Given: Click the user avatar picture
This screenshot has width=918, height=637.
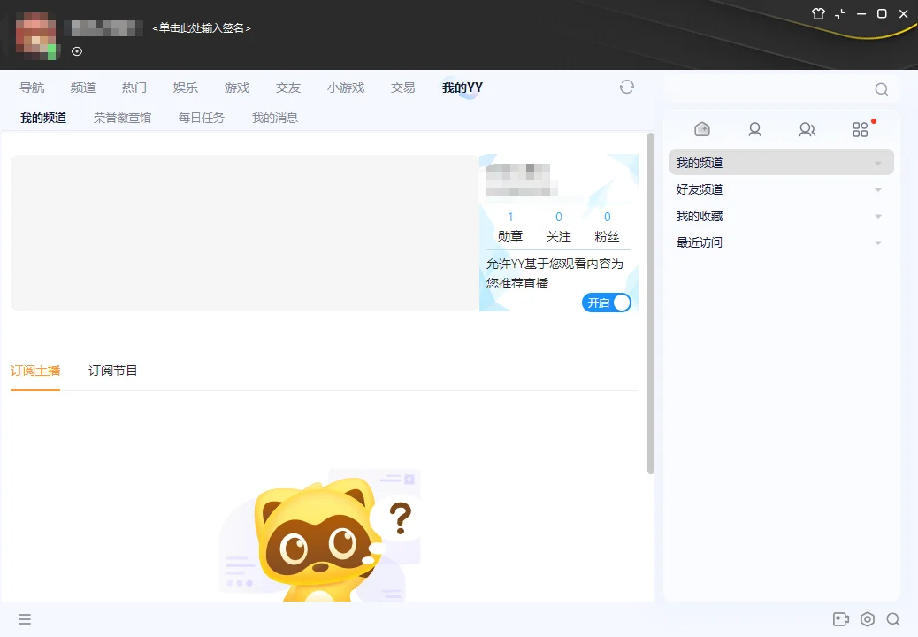Looking at the screenshot, I should [36, 37].
